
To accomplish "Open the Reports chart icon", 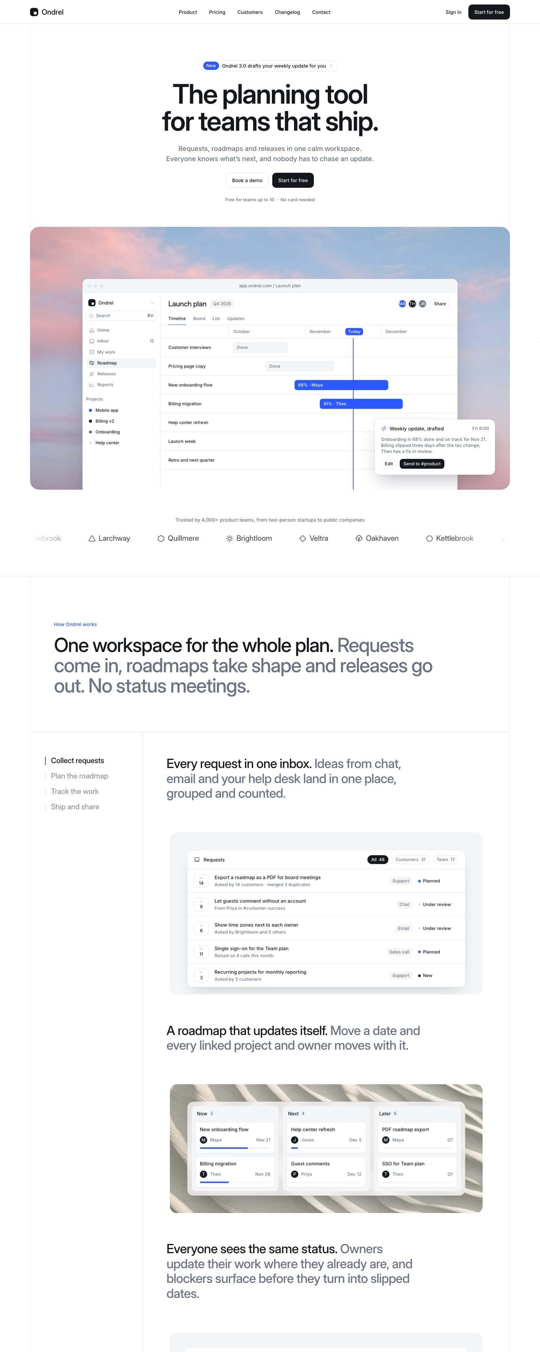I will pos(92,385).
